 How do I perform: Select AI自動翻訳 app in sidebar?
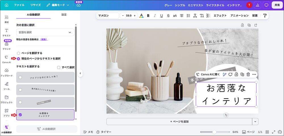7,129
